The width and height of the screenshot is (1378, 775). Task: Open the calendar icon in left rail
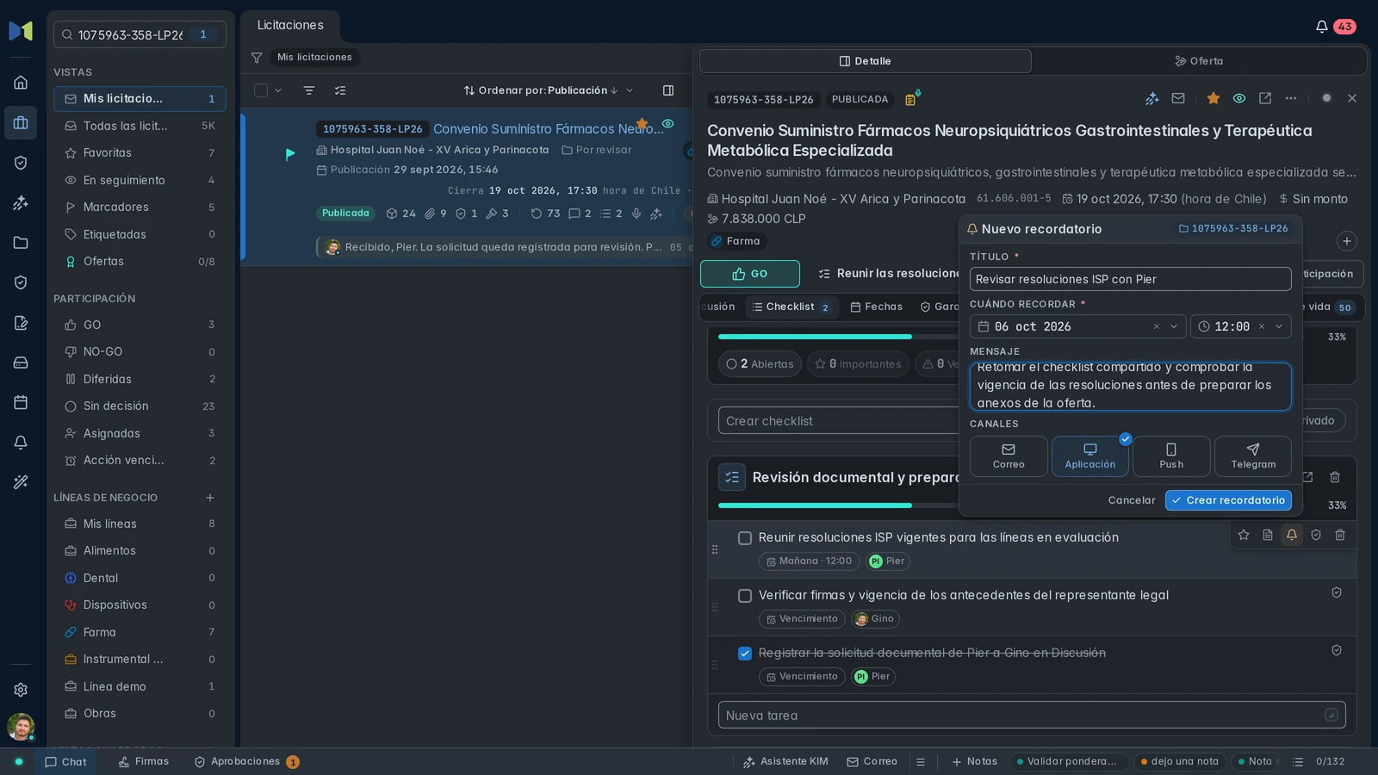(x=21, y=402)
